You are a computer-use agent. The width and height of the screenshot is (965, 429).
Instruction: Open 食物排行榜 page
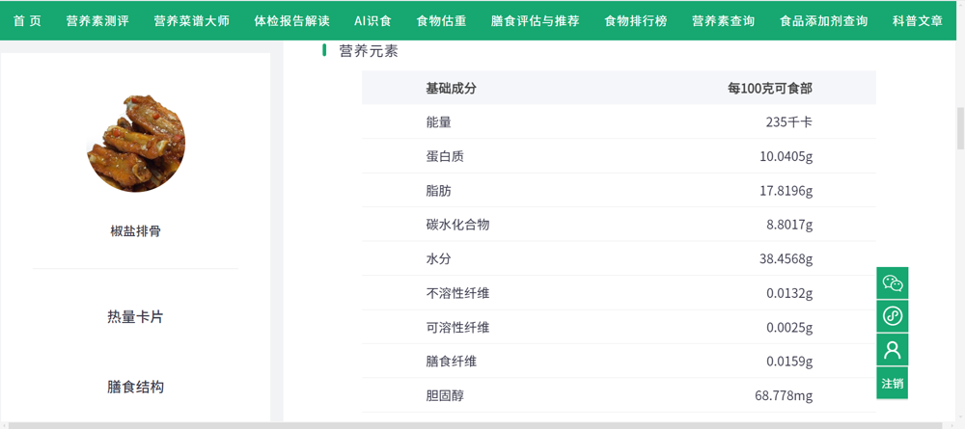click(x=635, y=20)
